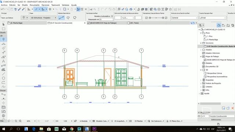Screen dimensions: 235x132
Task: Click zoom in magnifier in status bar
Action: tap(16, 121)
